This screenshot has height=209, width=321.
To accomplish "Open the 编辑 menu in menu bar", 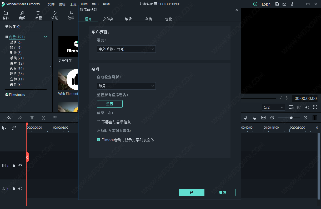I will pyautogui.click(x=62, y=4).
